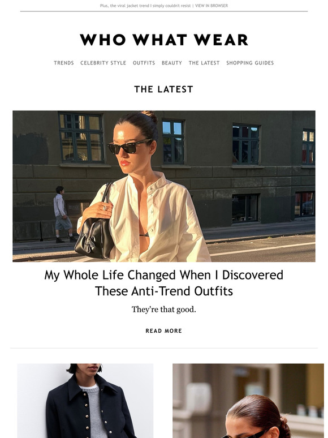Select OUTFITS in the navigation bar
Image resolution: width=328 pixels, height=438 pixels.
pyautogui.click(x=144, y=63)
